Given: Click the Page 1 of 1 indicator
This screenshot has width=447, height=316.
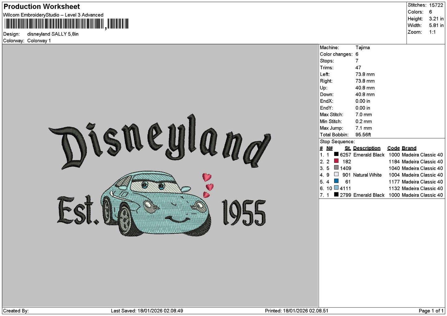Looking at the screenshot, I should tap(431, 311).
